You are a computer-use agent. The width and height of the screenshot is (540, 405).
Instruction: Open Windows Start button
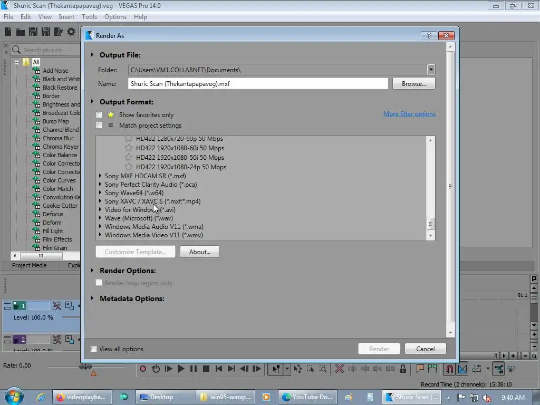click(x=13, y=397)
